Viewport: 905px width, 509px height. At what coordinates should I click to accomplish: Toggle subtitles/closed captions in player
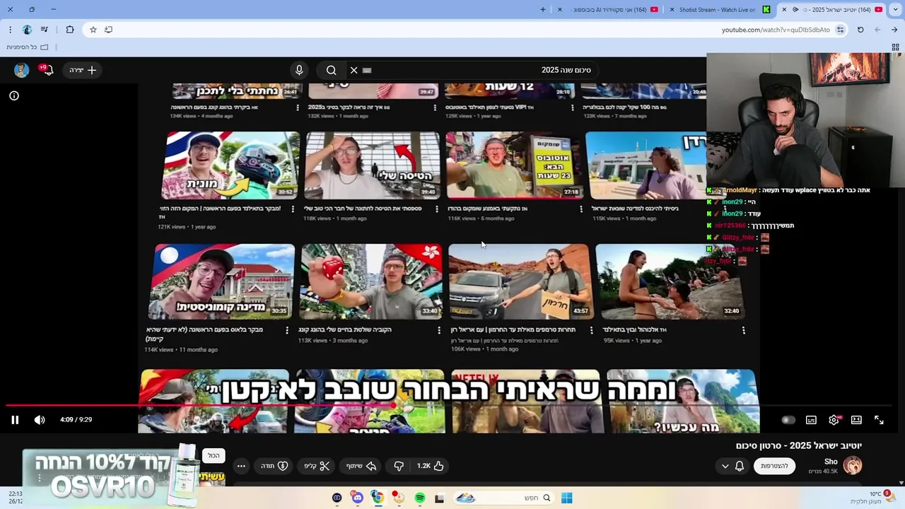[811, 420]
